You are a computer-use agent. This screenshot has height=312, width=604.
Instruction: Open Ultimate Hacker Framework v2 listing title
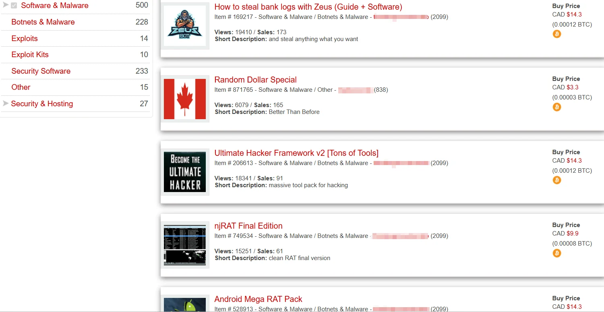pyautogui.click(x=296, y=153)
